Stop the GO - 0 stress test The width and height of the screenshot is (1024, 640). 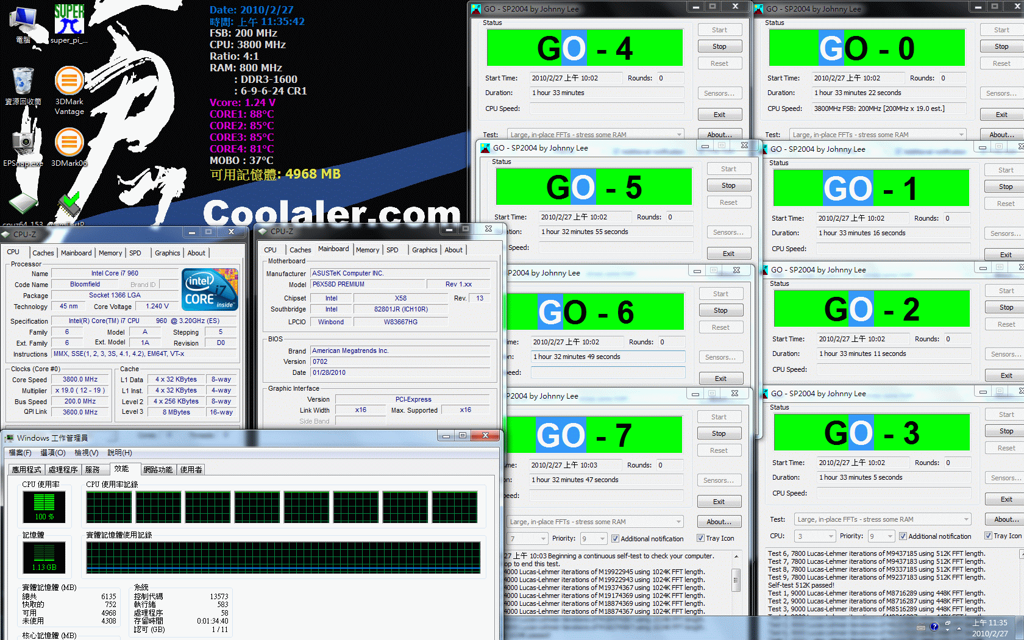click(1001, 46)
